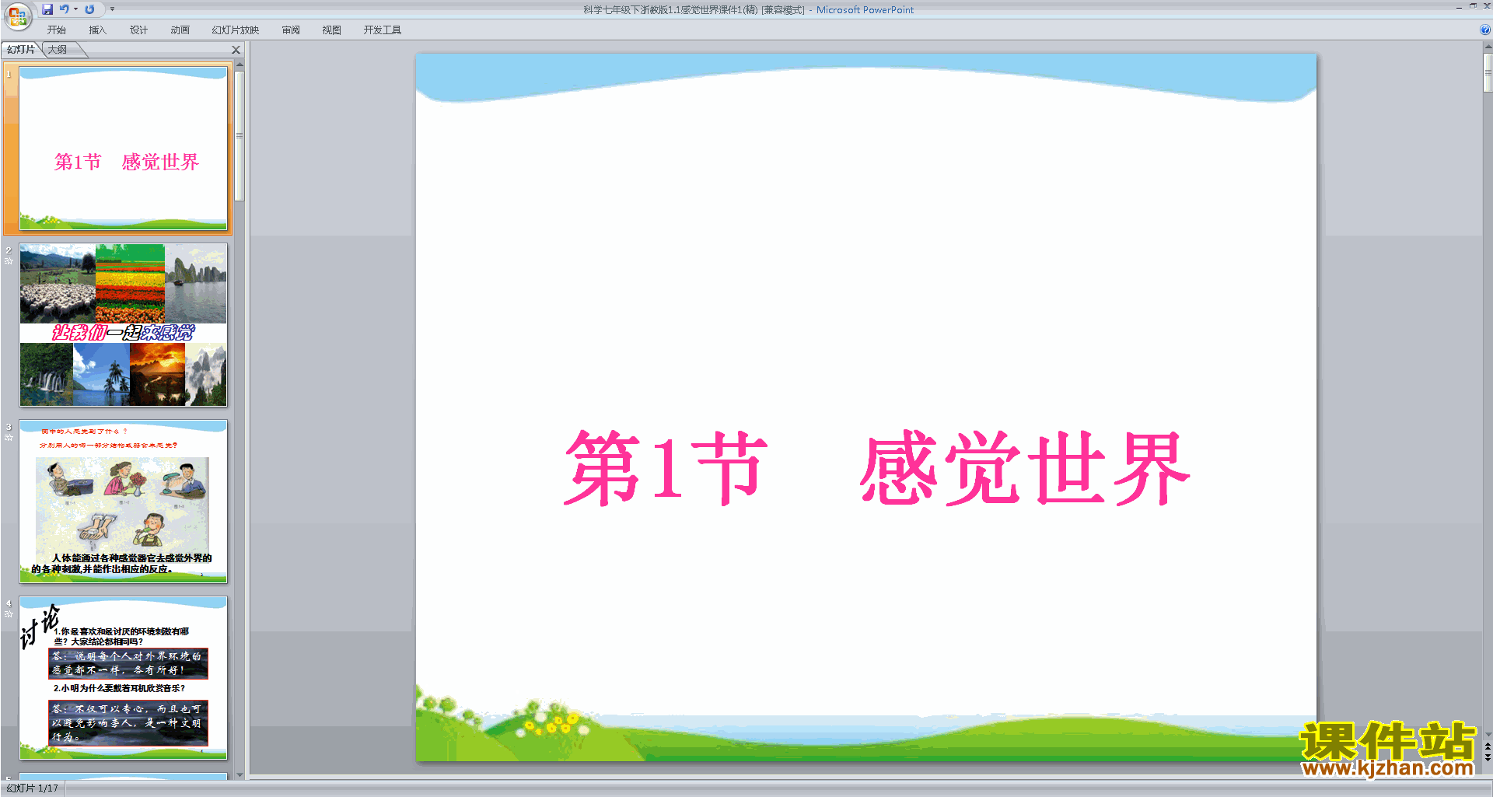
Task: Click the Undo arrow icon
Action: click(x=64, y=9)
